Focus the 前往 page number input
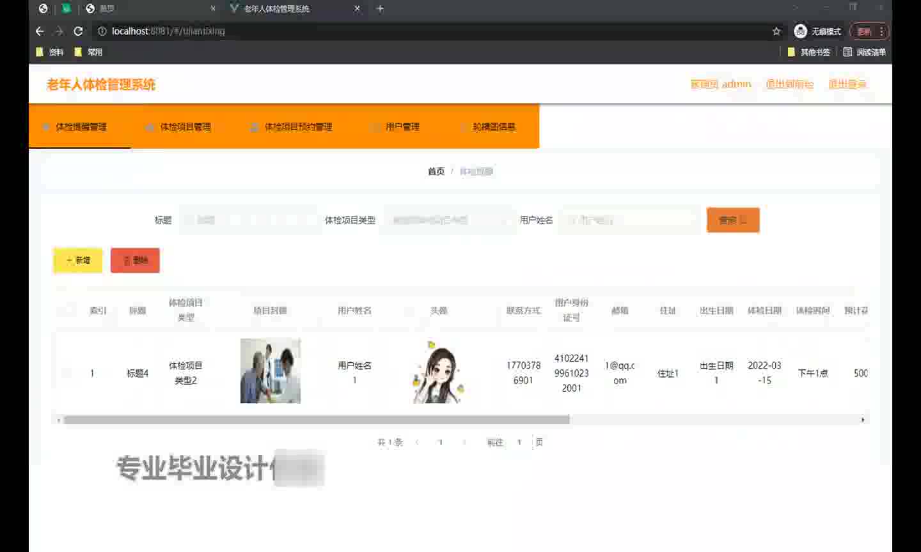Screen dimensions: 921x552 (x=519, y=442)
